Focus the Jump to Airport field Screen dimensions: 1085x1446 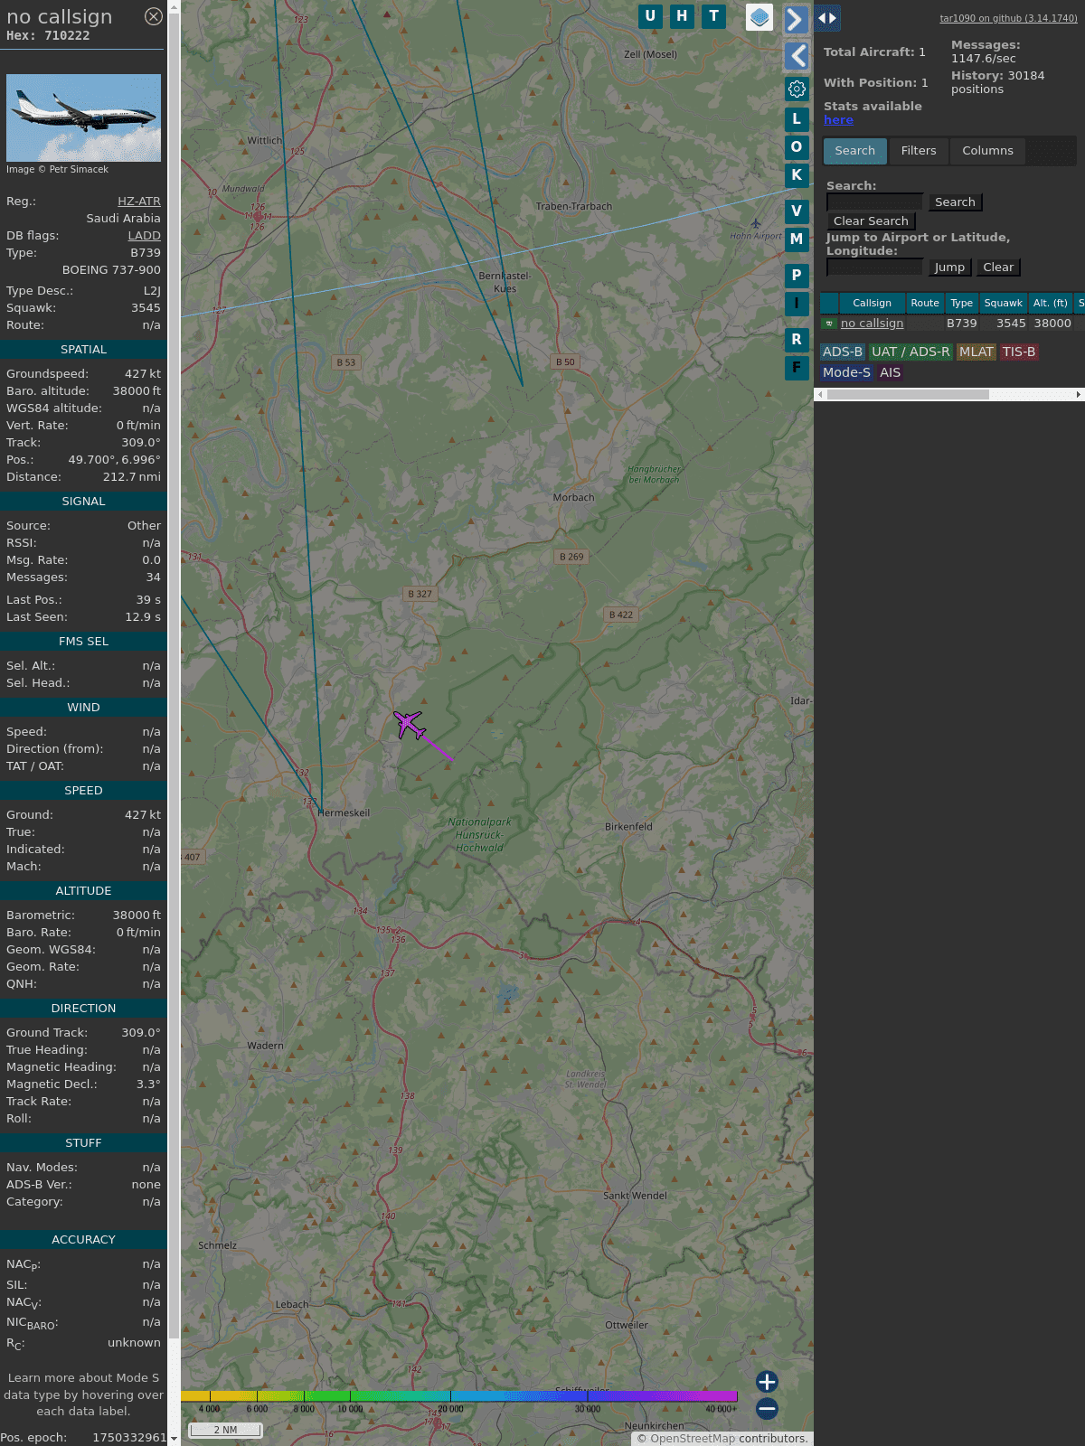[x=874, y=267]
